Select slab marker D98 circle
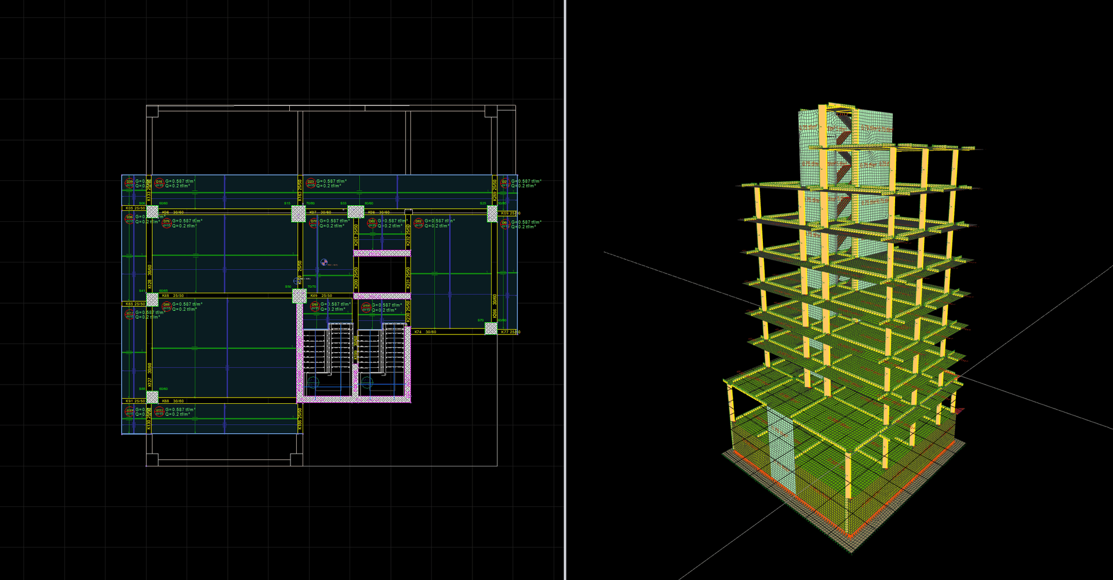Image resolution: width=1113 pixels, height=580 pixels. 315,306
